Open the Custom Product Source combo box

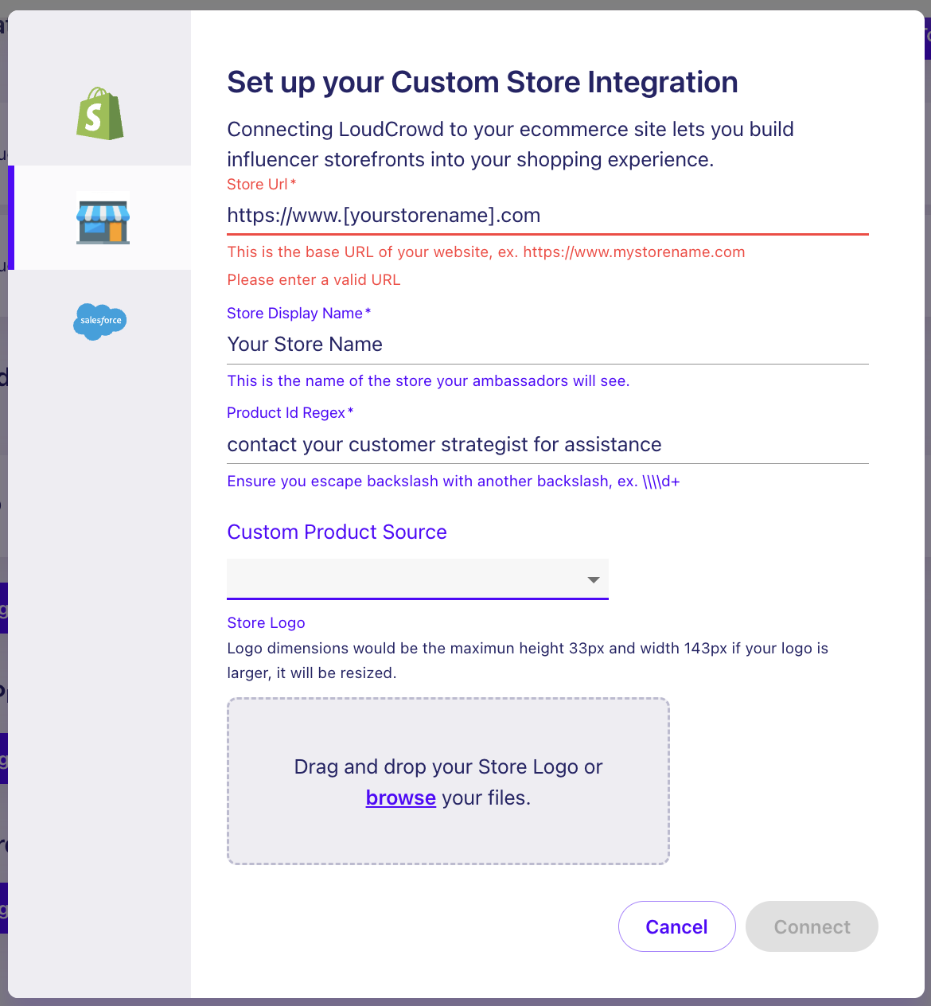[x=418, y=579]
